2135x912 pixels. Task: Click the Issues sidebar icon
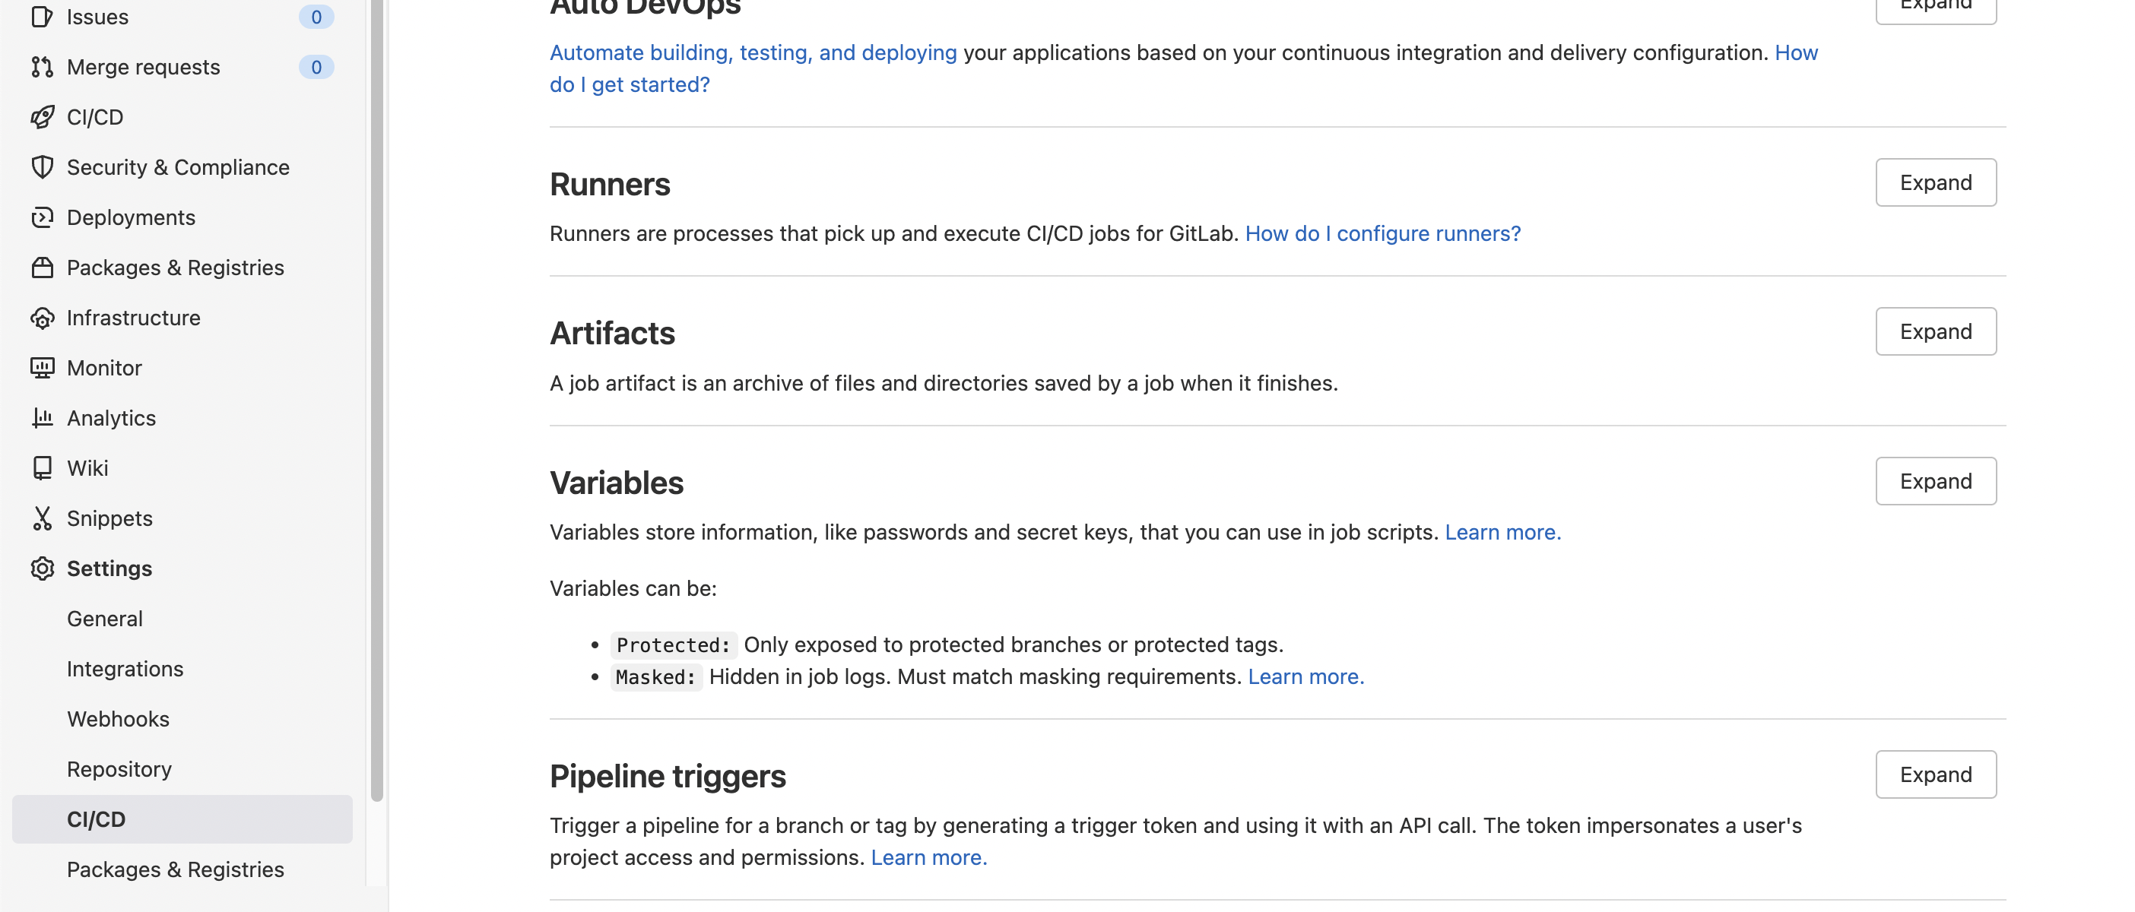43,17
